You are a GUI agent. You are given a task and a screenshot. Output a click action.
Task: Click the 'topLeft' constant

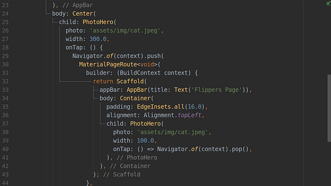[x=189, y=115]
